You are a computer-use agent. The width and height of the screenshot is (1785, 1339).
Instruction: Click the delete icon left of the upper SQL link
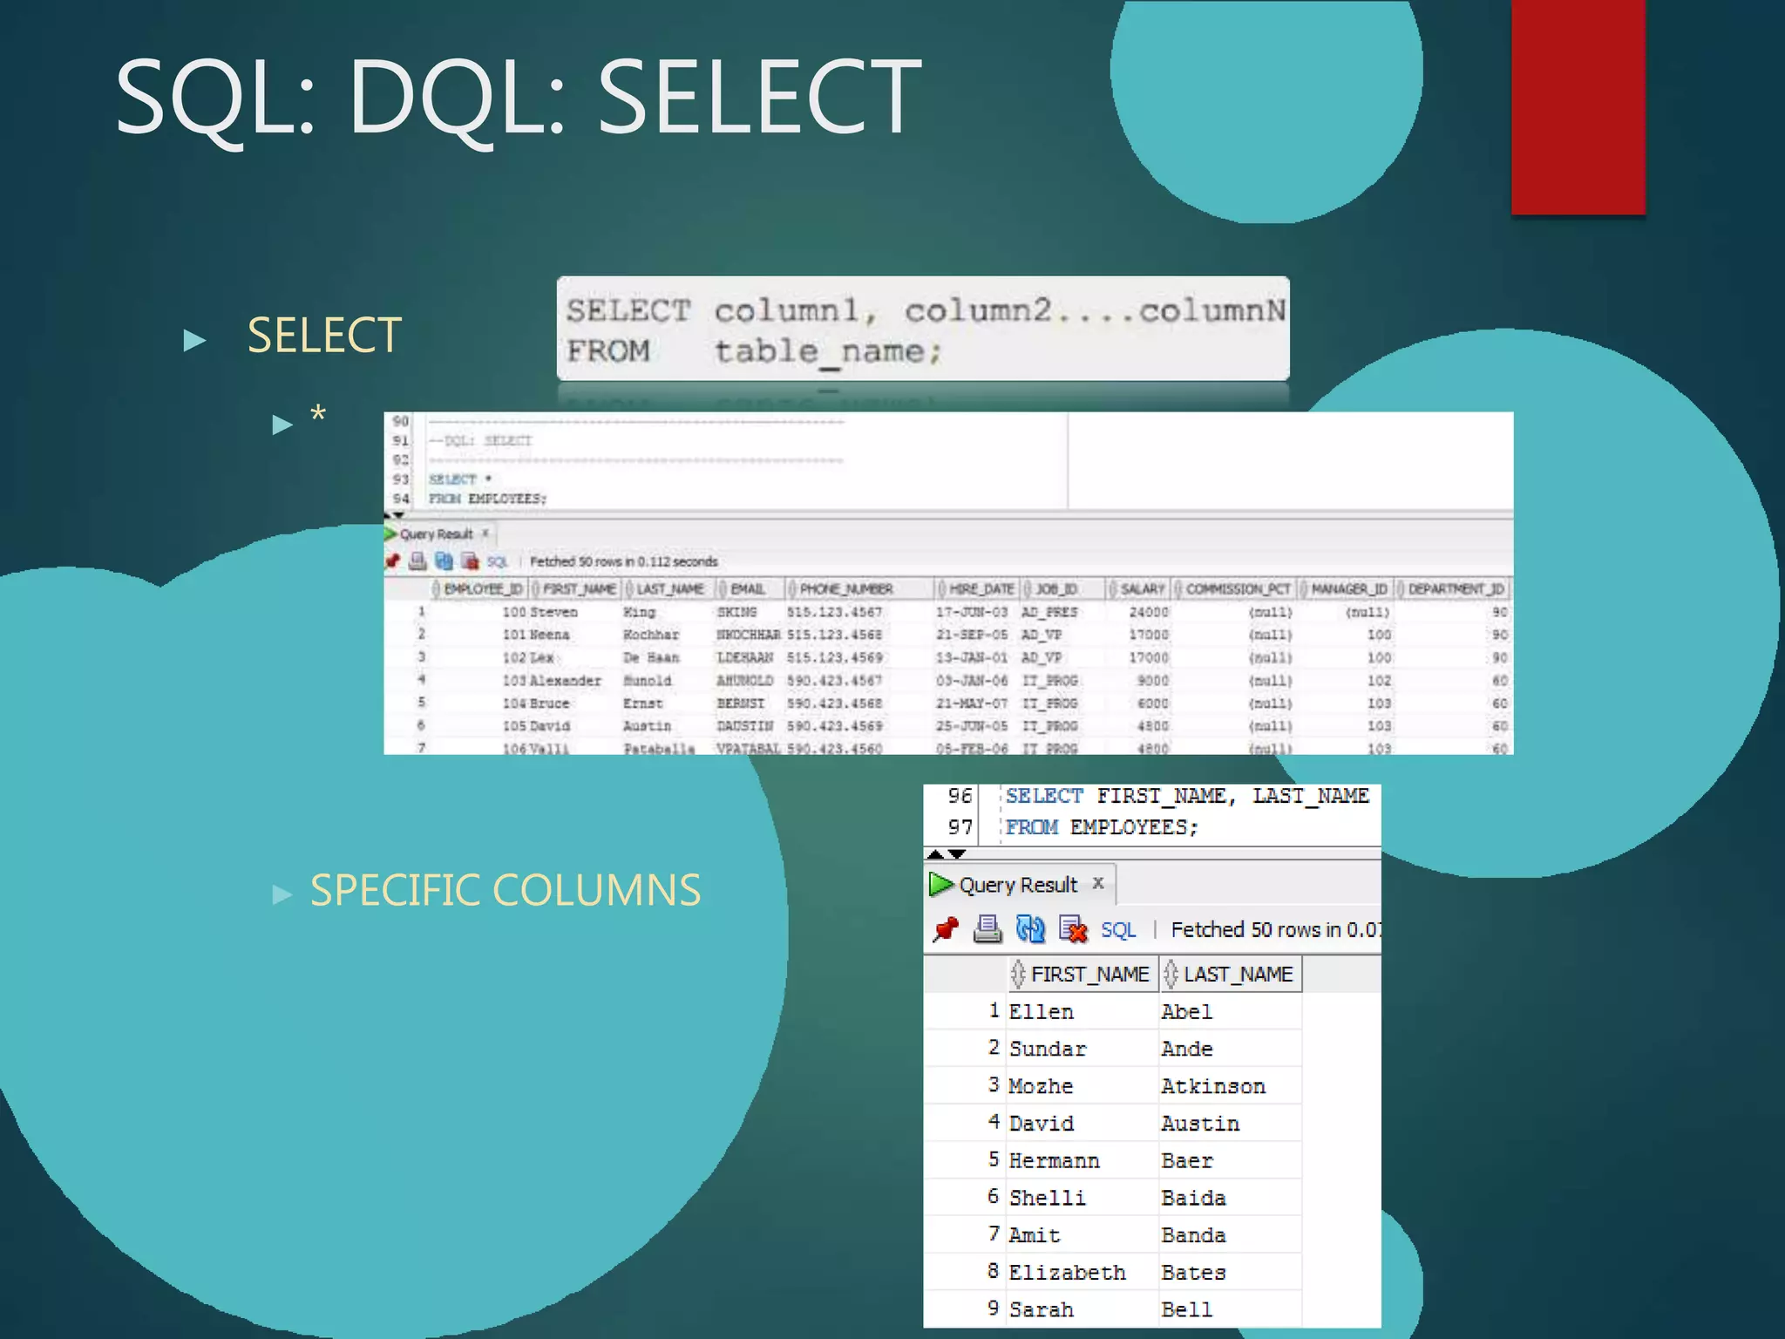(471, 561)
